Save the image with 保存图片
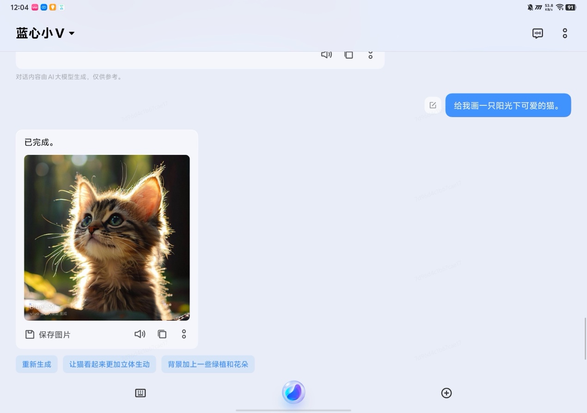 coord(48,334)
